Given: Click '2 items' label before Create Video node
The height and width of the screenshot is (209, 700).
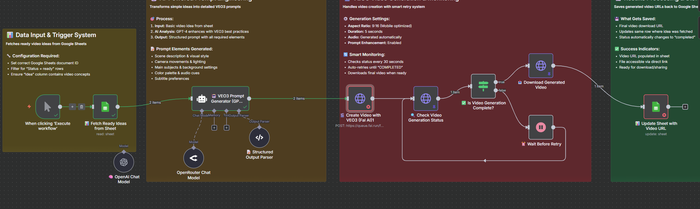Looking at the screenshot, I should [x=299, y=98].
